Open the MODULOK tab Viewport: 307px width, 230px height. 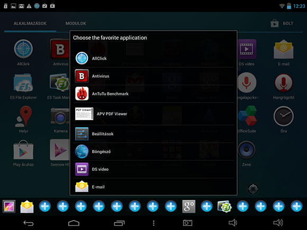76,23
